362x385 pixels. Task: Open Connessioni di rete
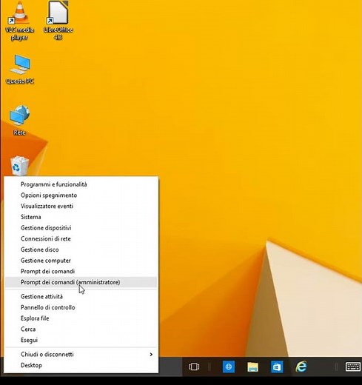(81, 238)
